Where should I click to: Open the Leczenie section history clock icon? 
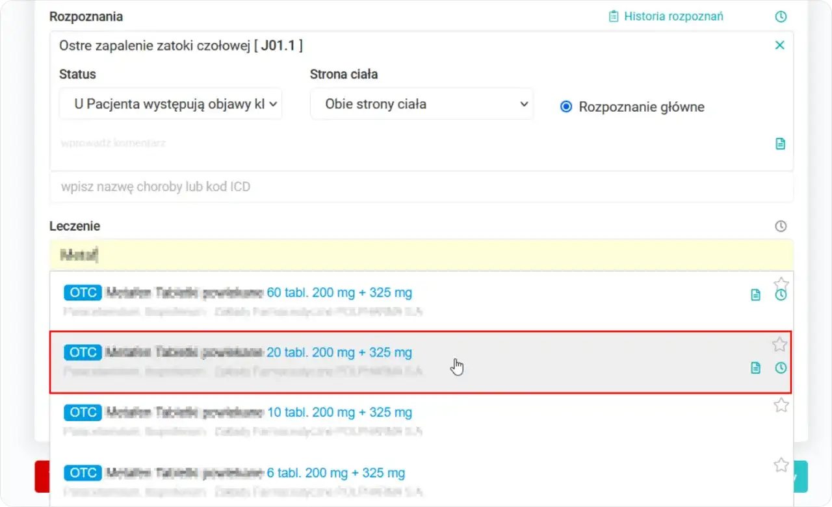coord(781,226)
